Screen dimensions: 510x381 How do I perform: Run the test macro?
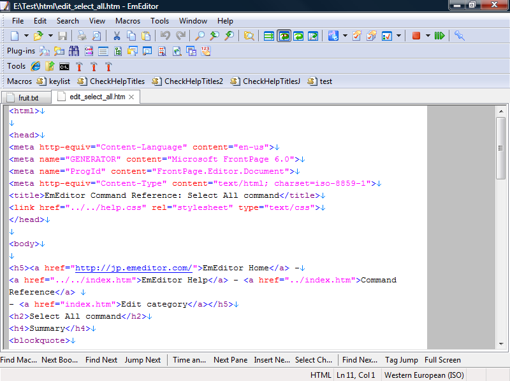320,81
